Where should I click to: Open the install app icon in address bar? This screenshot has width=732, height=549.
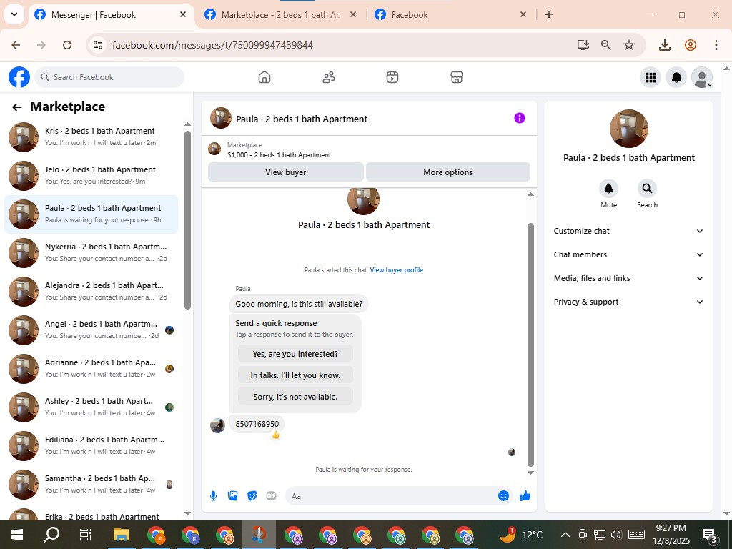coord(583,45)
